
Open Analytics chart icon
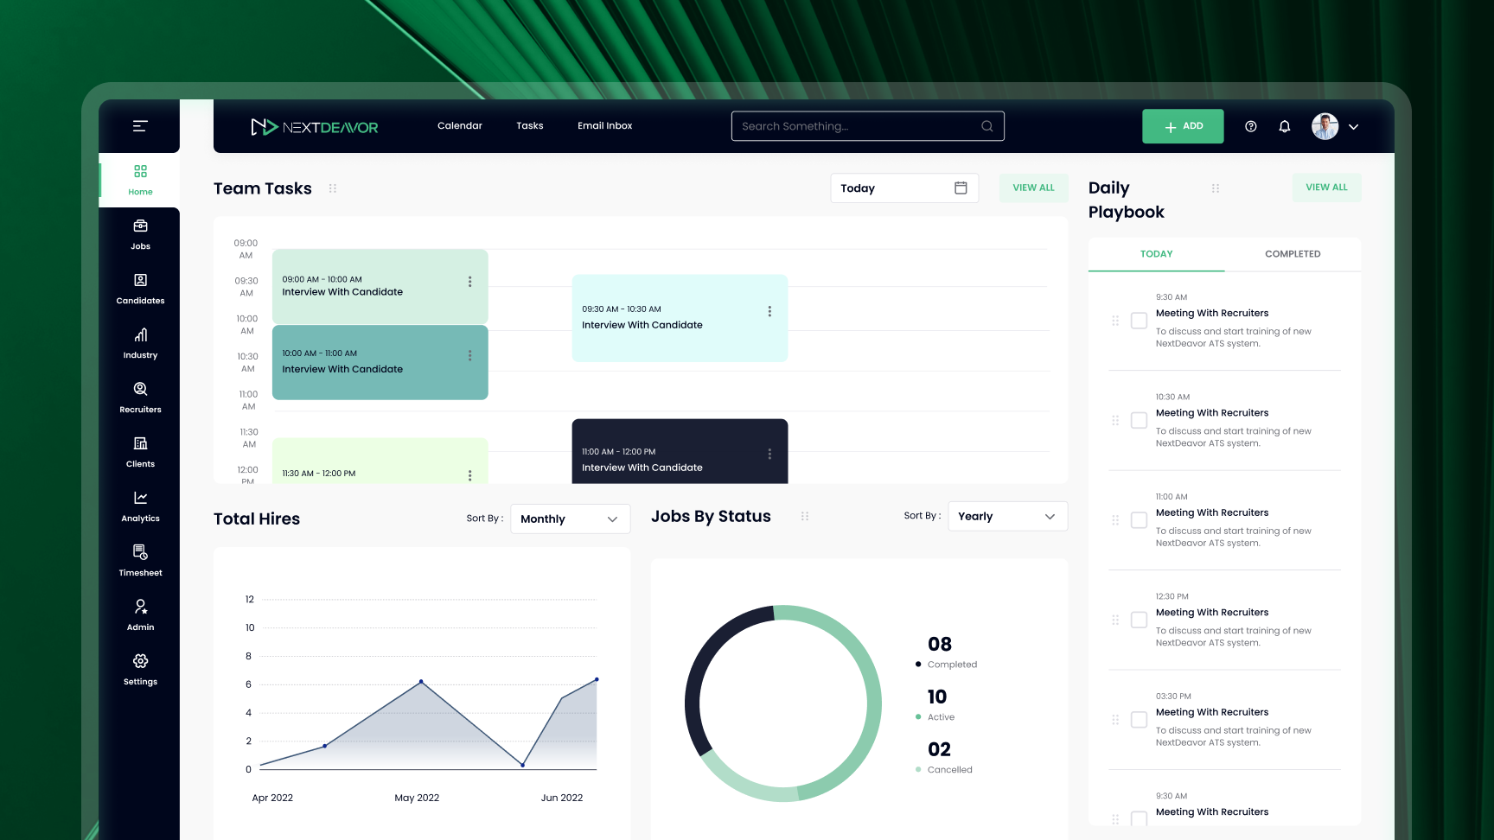tap(140, 498)
